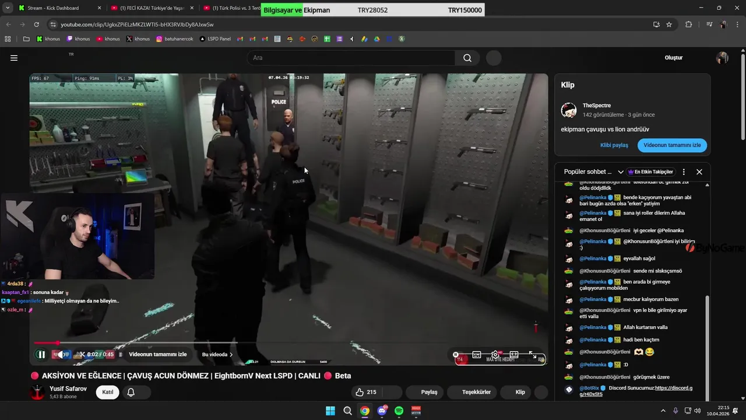
Task: Click the chat scrollbar thumb
Action: click(x=708, y=347)
